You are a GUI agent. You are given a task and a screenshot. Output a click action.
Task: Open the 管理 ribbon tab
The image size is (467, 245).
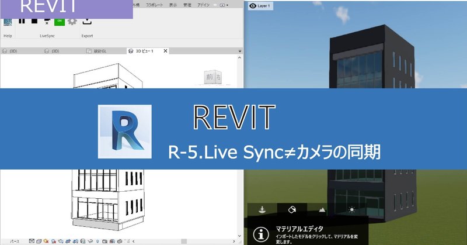[187, 5]
